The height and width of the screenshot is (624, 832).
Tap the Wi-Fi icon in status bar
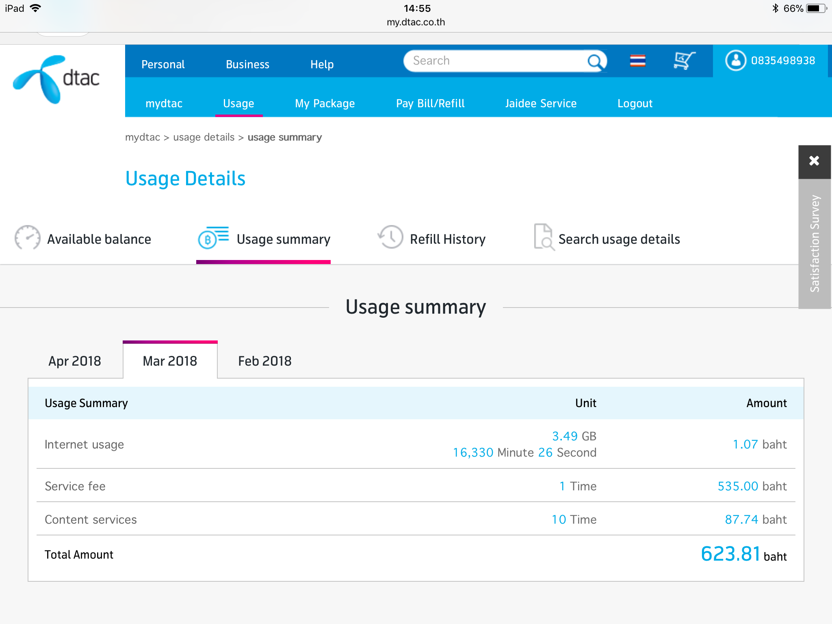pyautogui.click(x=36, y=8)
